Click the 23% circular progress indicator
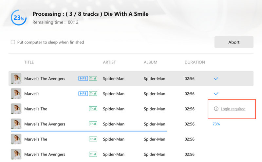Viewport: 262px width, 162px height. click(x=19, y=18)
